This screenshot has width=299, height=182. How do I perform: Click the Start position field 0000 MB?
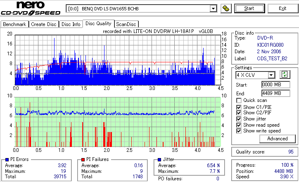(x=276, y=85)
